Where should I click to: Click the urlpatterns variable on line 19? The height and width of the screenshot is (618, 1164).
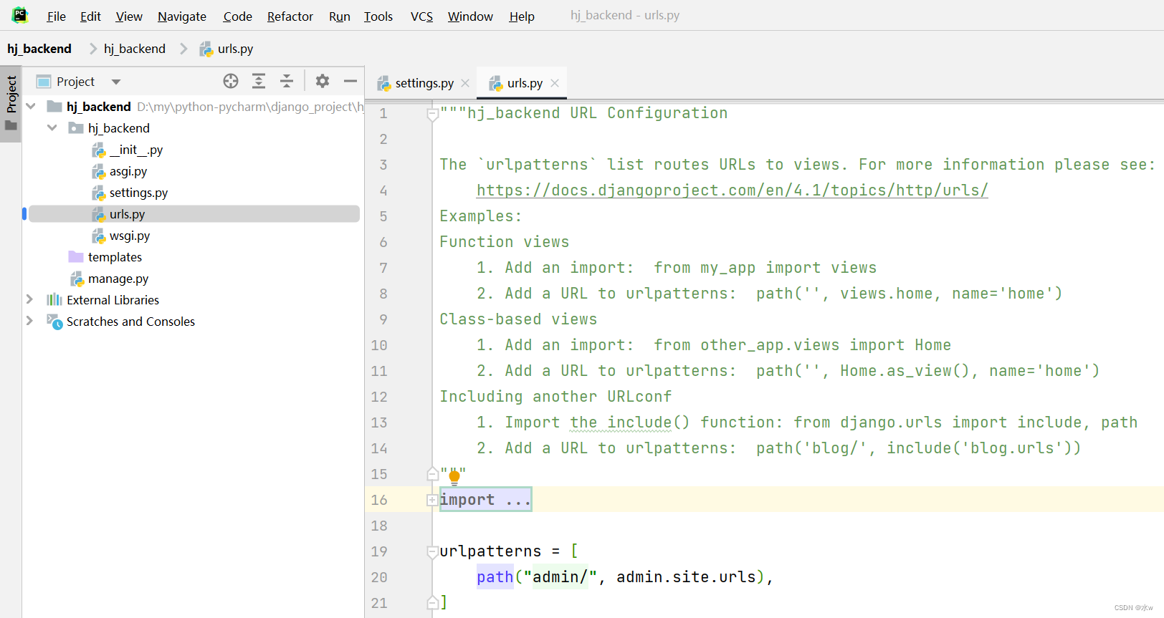coord(491,551)
